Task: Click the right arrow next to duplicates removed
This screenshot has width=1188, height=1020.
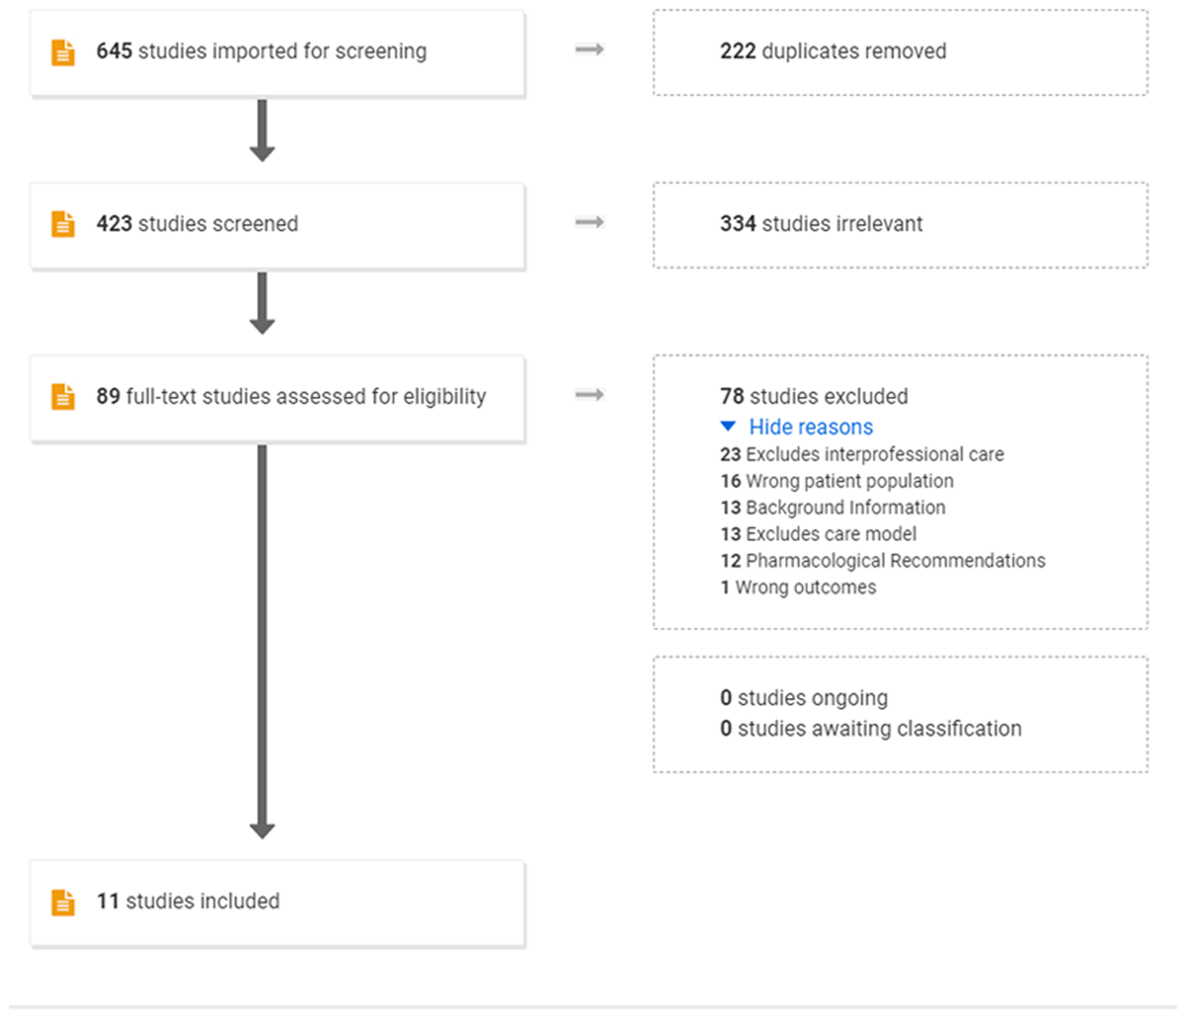Action: pos(590,50)
